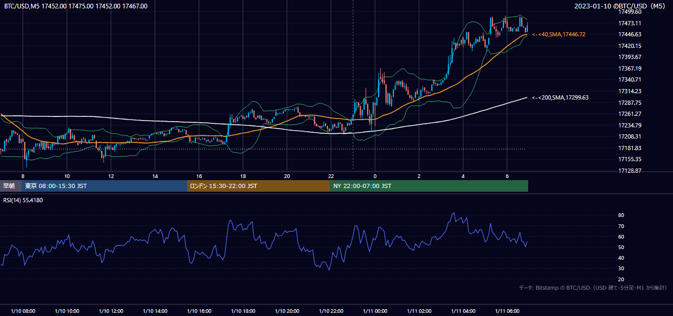
Task: Click price axis label 17128.87
Action: [629, 171]
